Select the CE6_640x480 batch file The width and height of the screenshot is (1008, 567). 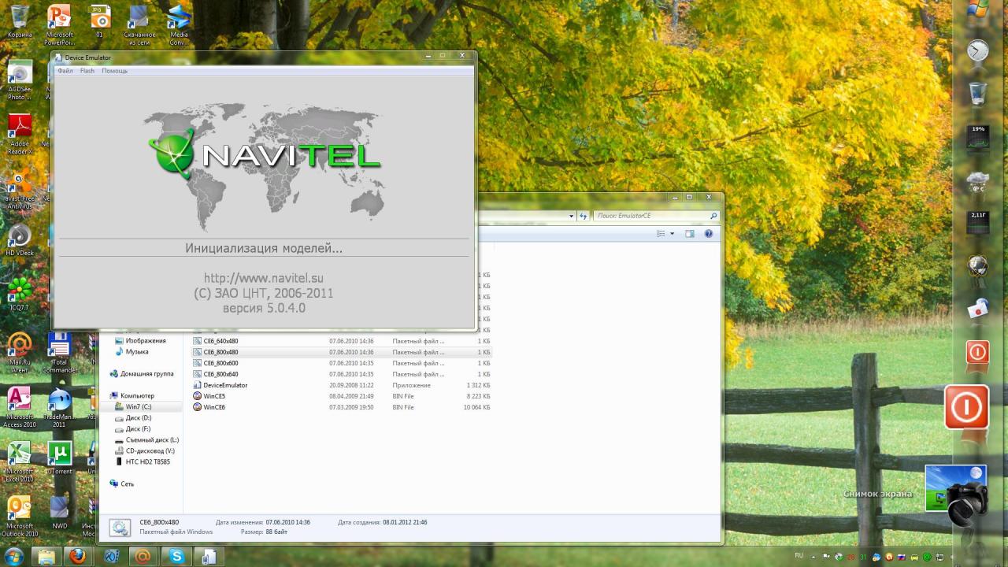220,341
